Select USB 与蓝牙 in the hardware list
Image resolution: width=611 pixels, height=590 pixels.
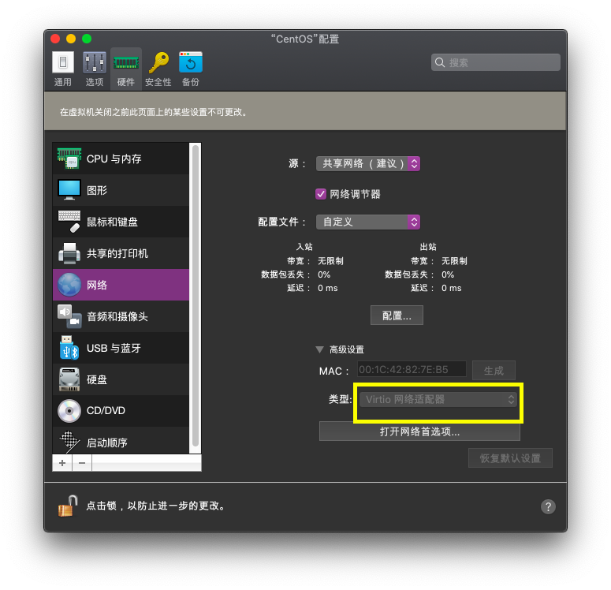point(121,348)
